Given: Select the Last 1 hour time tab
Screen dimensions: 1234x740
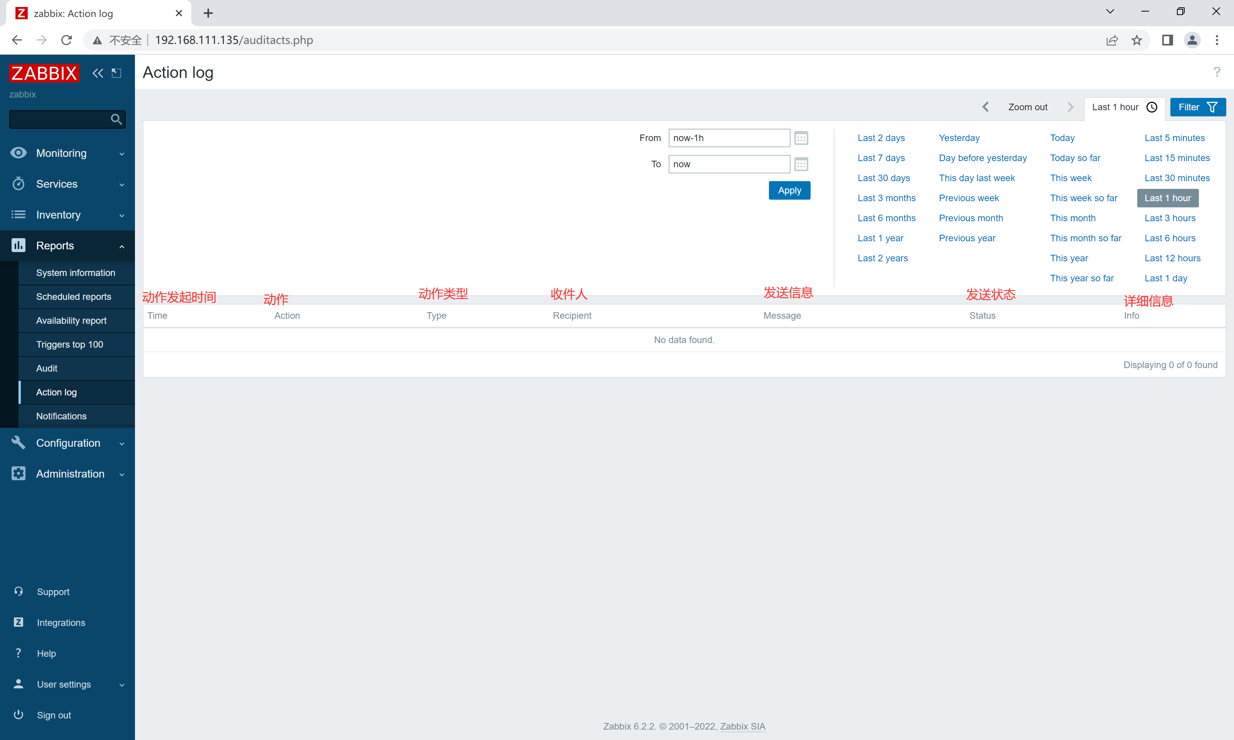Looking at the screenshot, I should [x=1124, y=107].
